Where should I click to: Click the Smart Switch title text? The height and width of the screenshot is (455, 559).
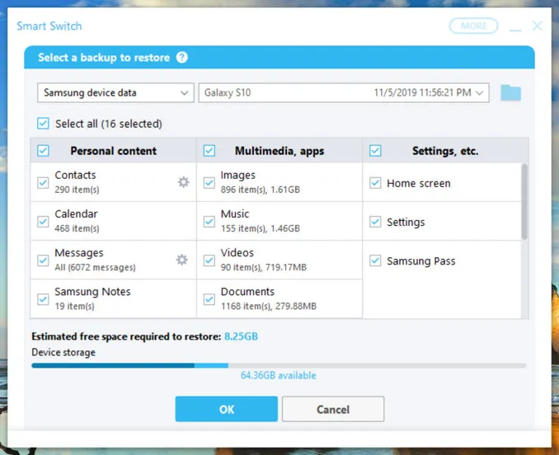point(49,26)
